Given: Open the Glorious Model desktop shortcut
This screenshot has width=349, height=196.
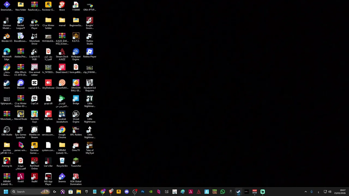Looking at the screenshot, I should (7, 23).
